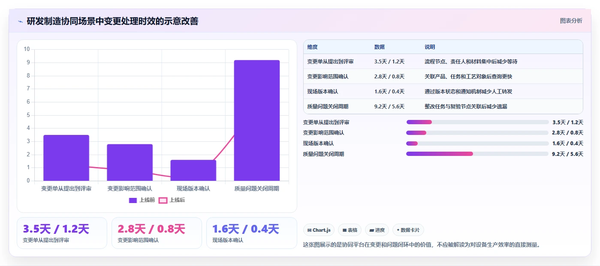Click table cell 2.8天 / 0.8天
The width and height of the screenshot is (600, 266).
(389, 77)
